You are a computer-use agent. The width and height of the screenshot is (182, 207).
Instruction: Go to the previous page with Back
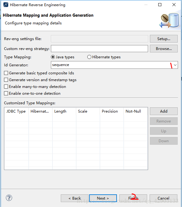click(x=75, y=198)
